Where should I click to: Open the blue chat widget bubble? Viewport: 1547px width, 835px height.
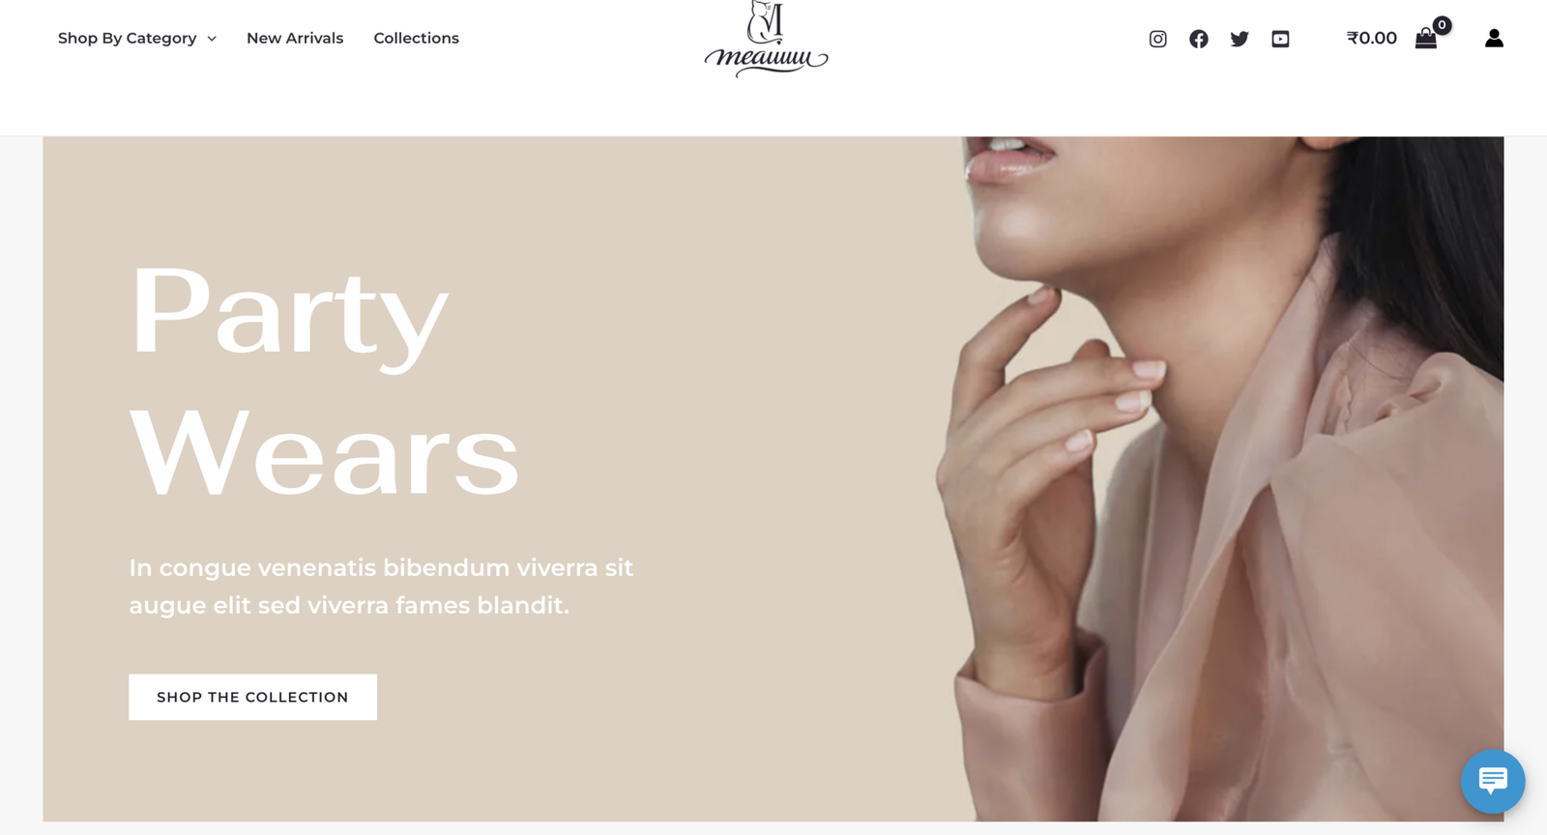pyautogui.click(x=1493, y=781)
